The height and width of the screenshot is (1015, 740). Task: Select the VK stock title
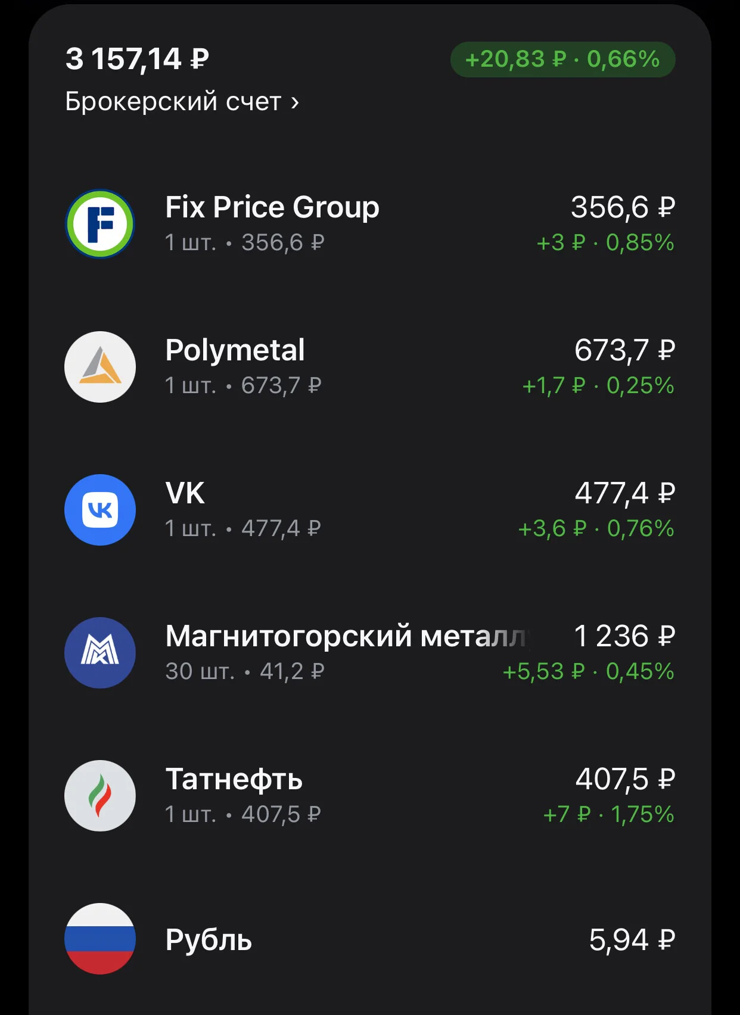pyautogui.click(x=185, y=493)
